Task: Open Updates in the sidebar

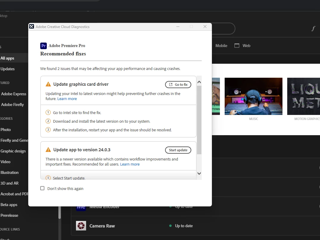Action: coord(7,69)
